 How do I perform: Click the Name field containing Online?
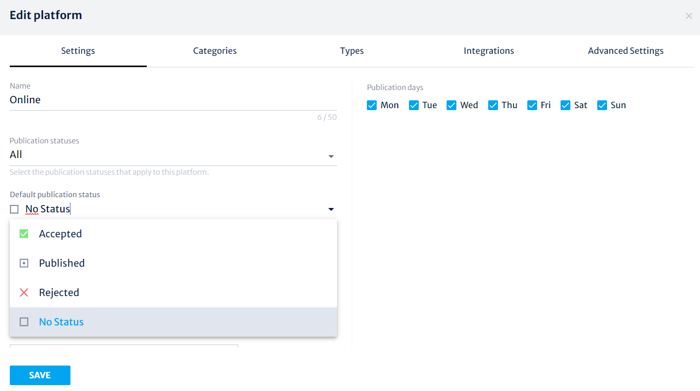[173, 100]
